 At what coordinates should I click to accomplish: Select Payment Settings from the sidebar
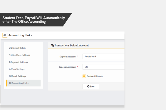(x=20, y=62)
